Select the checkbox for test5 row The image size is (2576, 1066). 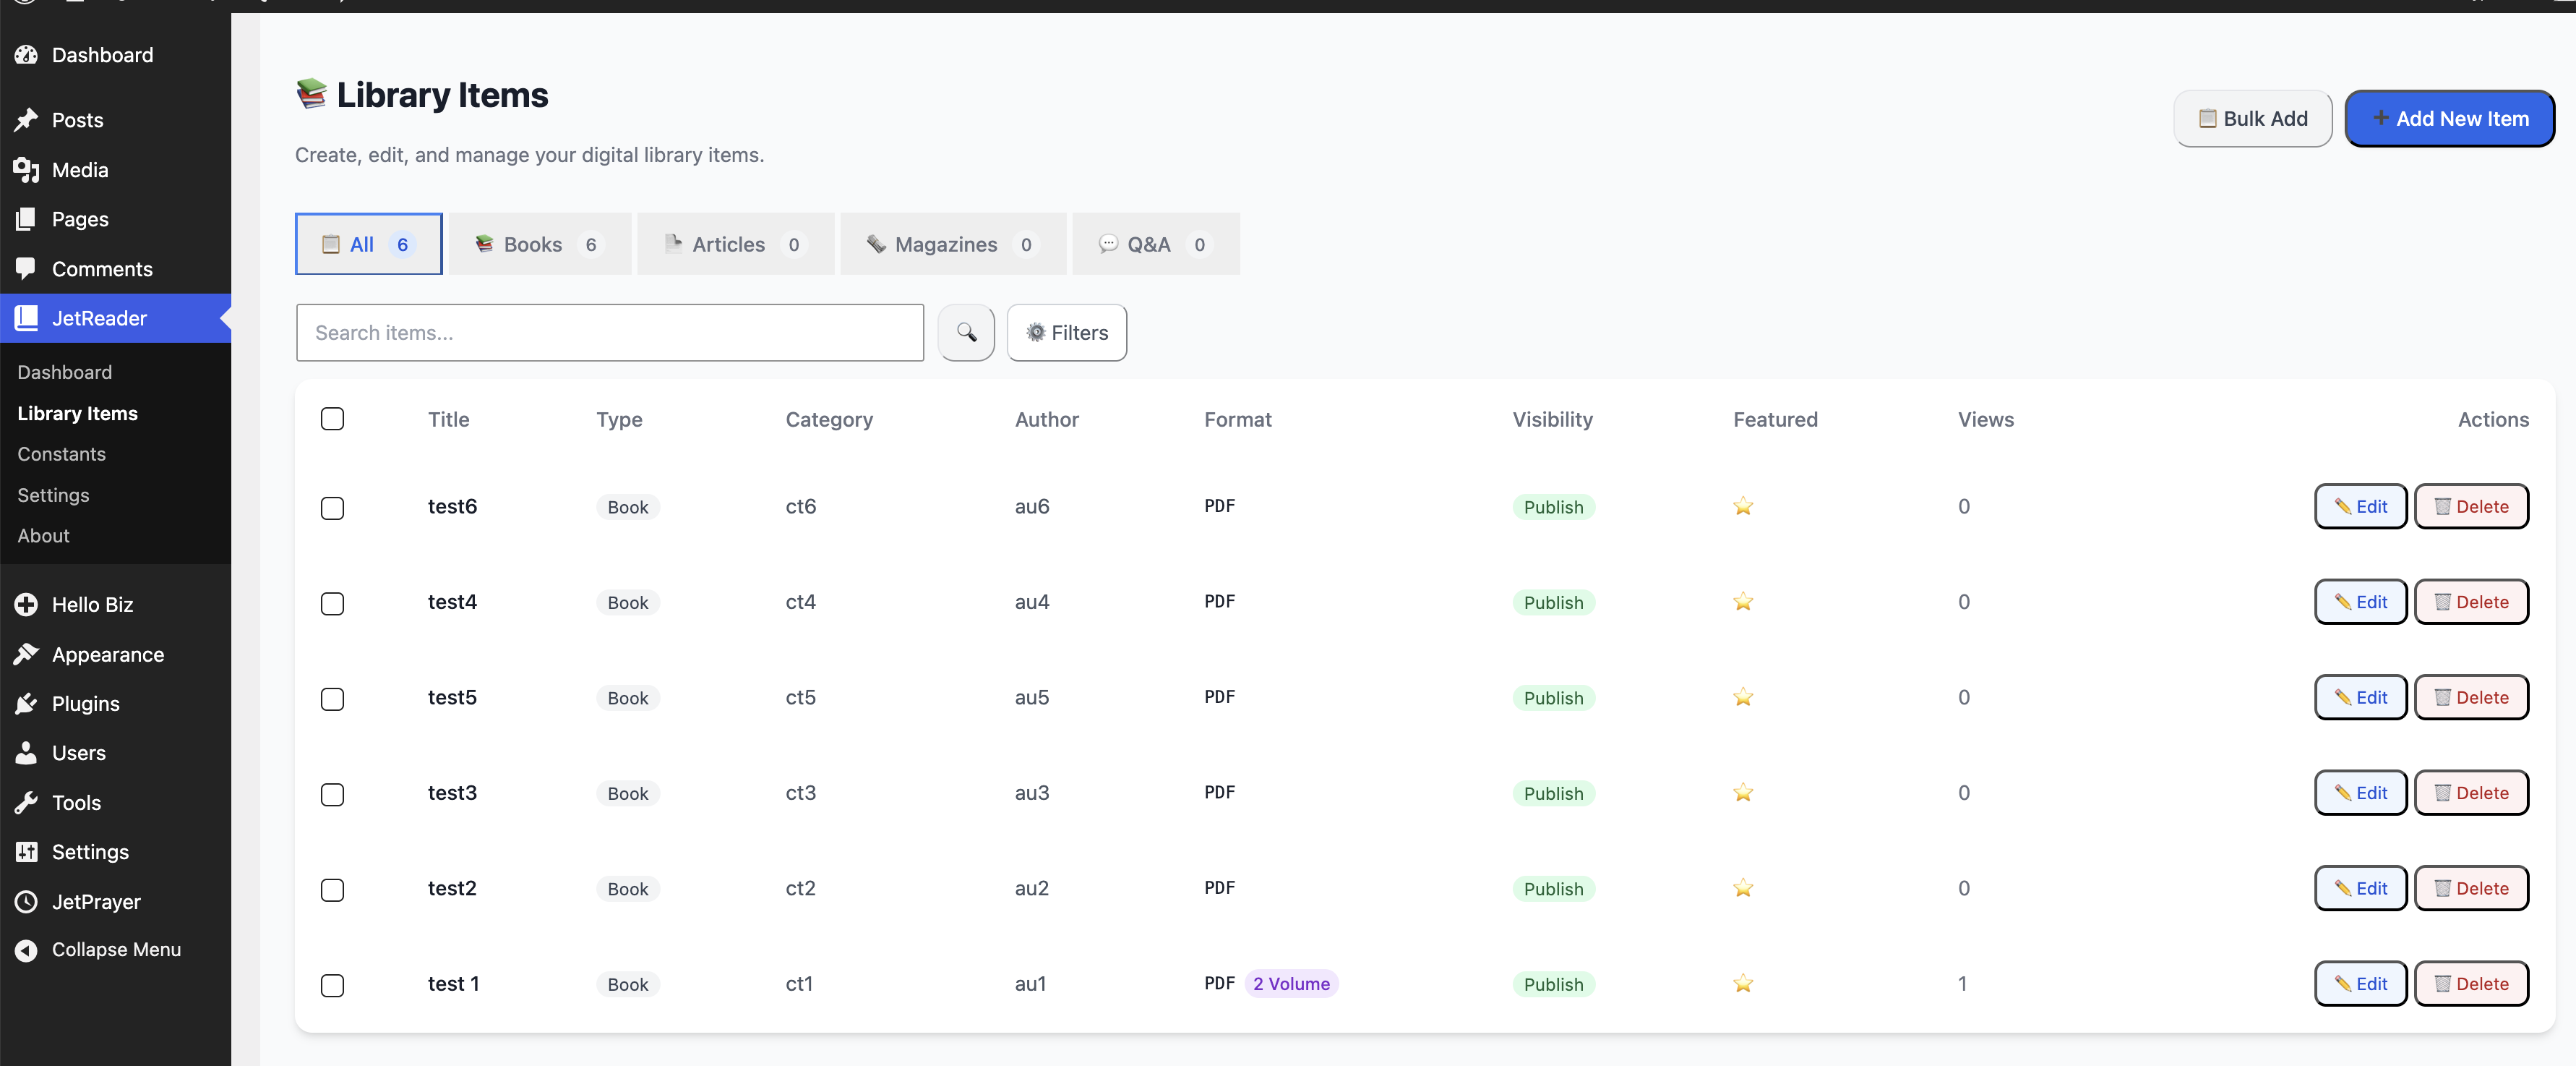pyautogui.click(x=333, y=699)
